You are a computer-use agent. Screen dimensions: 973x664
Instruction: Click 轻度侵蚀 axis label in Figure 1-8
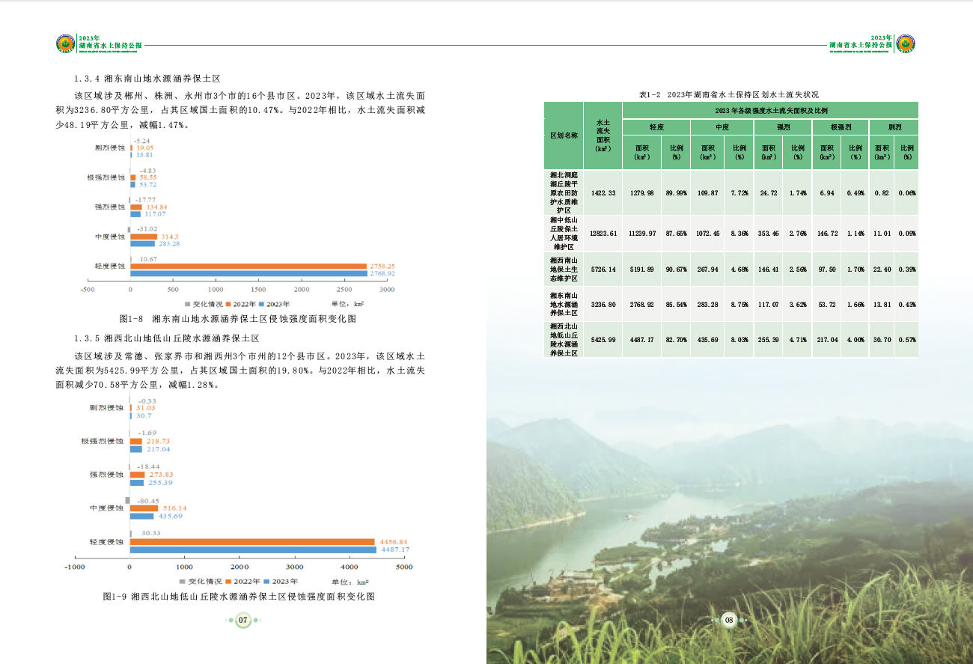pos(110,266)
